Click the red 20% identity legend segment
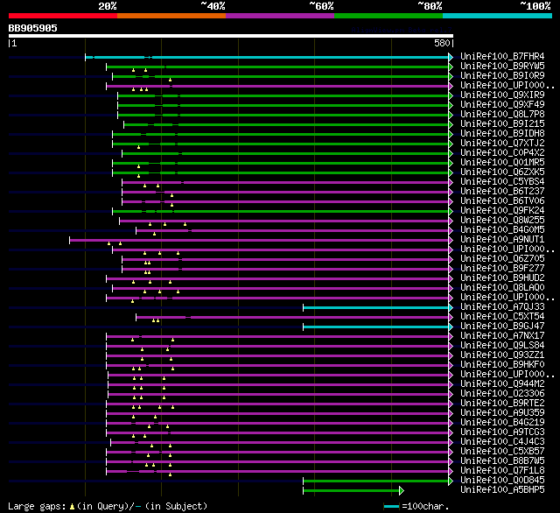 63,16
